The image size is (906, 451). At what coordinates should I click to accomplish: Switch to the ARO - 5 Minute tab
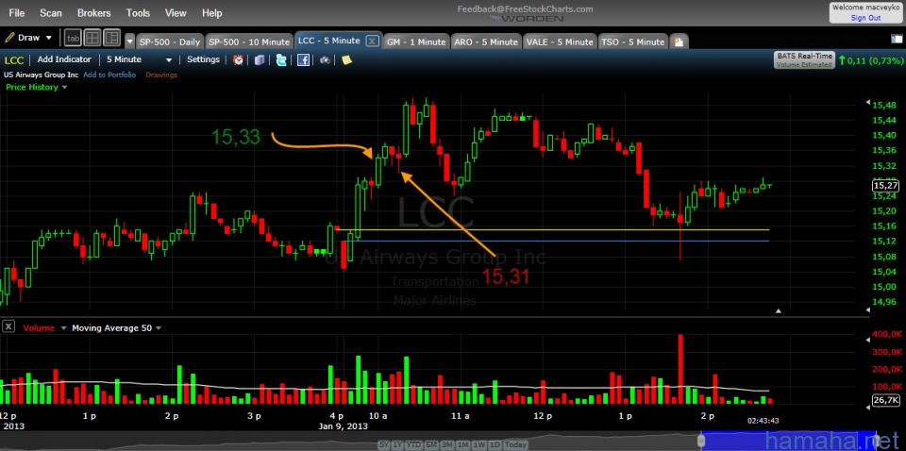coord(486,42)
